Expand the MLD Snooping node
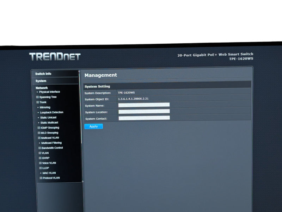Viewport: 282px width, 212px height. coord(39,133)
